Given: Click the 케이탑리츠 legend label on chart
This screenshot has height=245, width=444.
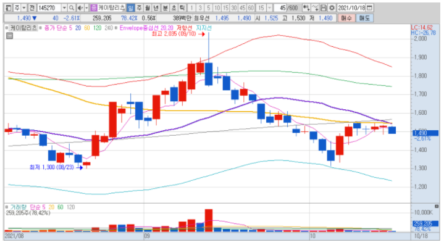Looking at the screenshot, I should tap(23, 28).
